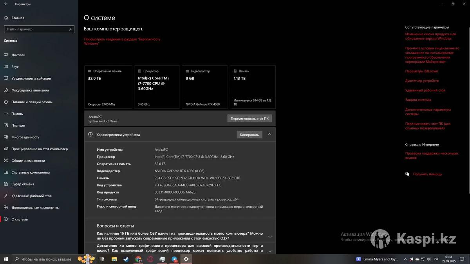This screenshot has width=470, height=264.
Task: Select Буфер обмена in the sidebar
Action: (x=23, y=184)
